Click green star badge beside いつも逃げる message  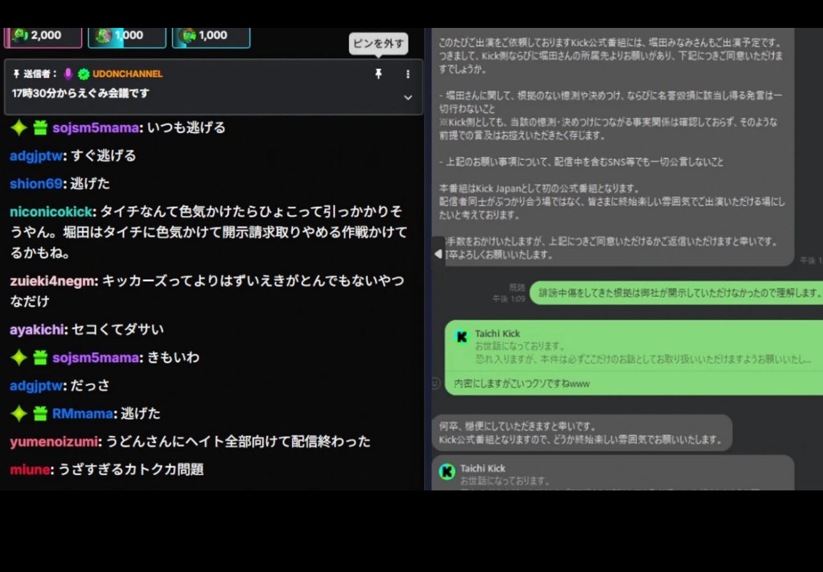(19, 128)
